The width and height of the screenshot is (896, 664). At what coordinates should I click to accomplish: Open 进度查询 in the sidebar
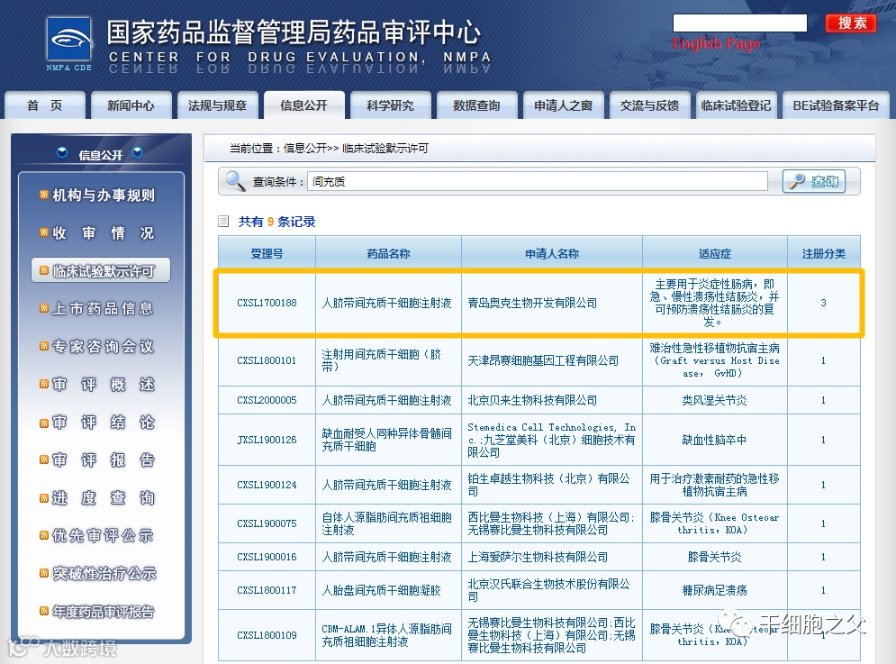pyautogui.click(x=104, y=497)
